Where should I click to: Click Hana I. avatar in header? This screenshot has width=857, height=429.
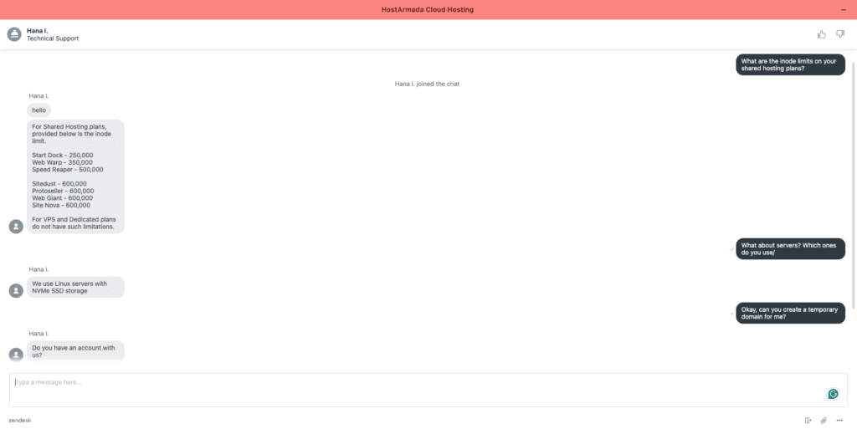(x=14, y=34)
